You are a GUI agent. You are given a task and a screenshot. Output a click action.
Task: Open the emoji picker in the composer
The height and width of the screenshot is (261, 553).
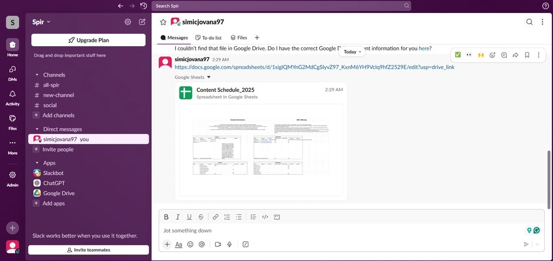coord(190,244)
